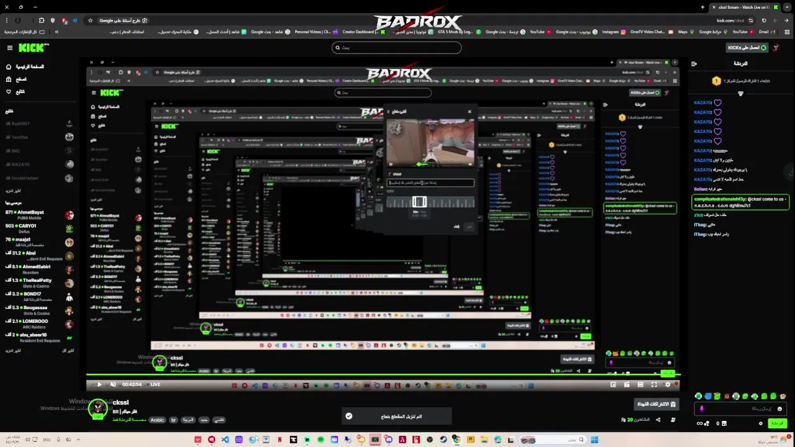Show more recommended channels at the sidebar bottom
Screen dimensions: 795x447
[13, 351]
